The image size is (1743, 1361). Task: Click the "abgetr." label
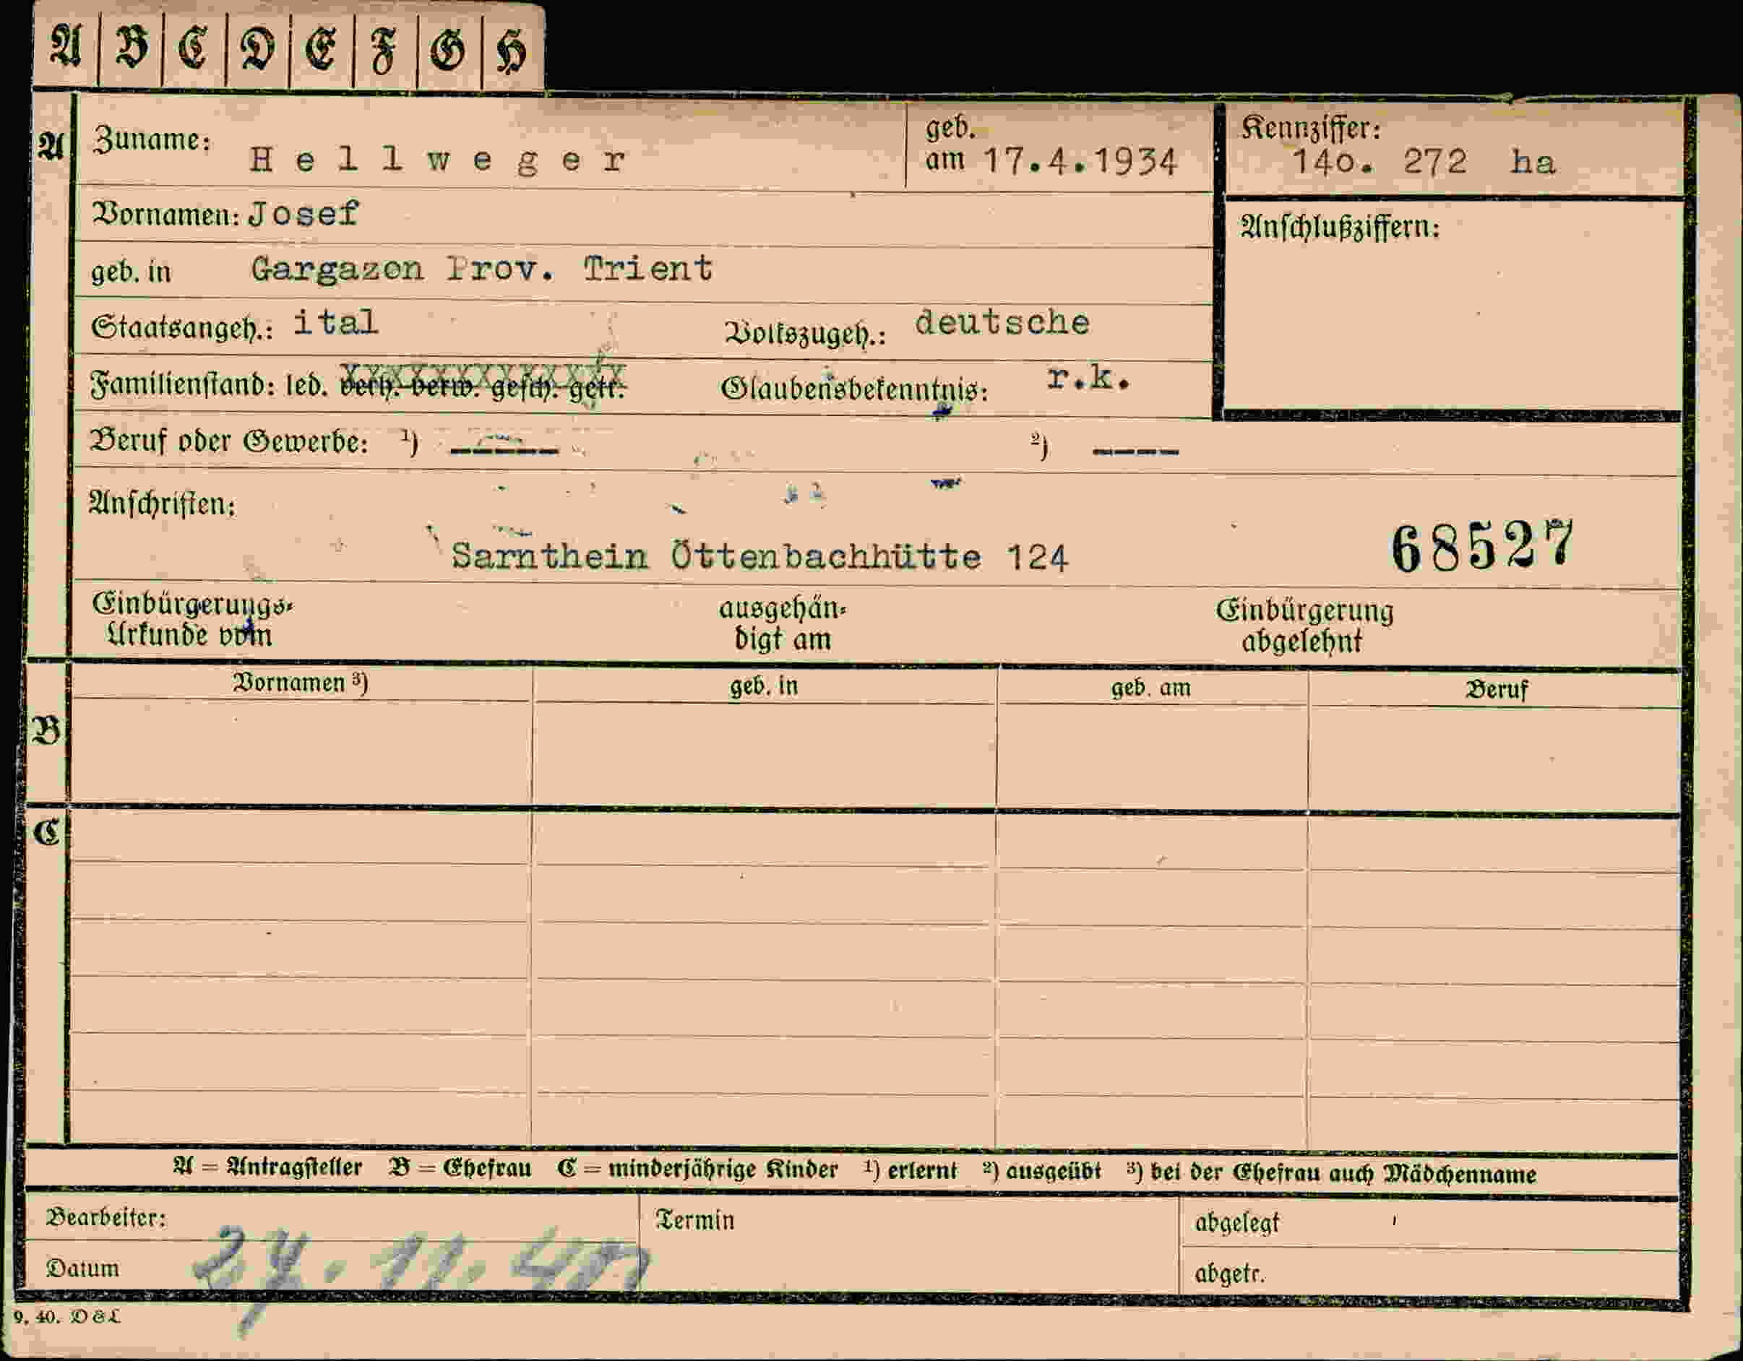1229,1274
